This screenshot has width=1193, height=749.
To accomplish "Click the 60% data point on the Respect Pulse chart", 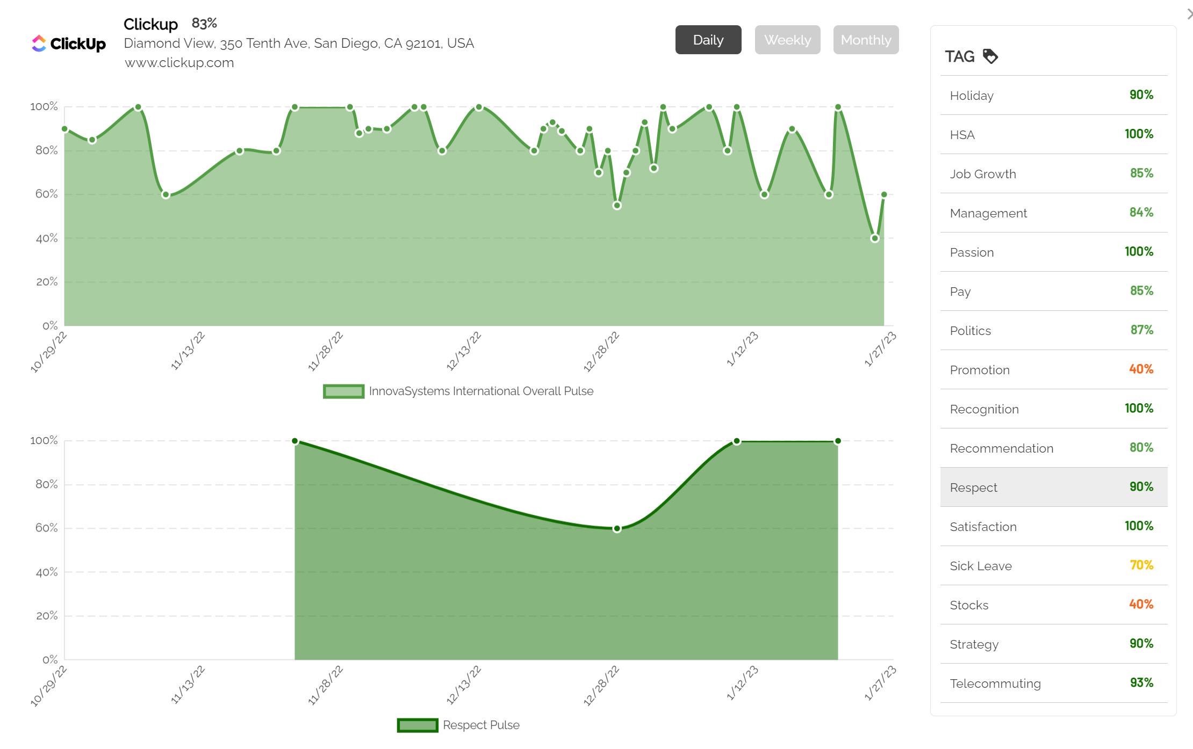I will point(617,529).
